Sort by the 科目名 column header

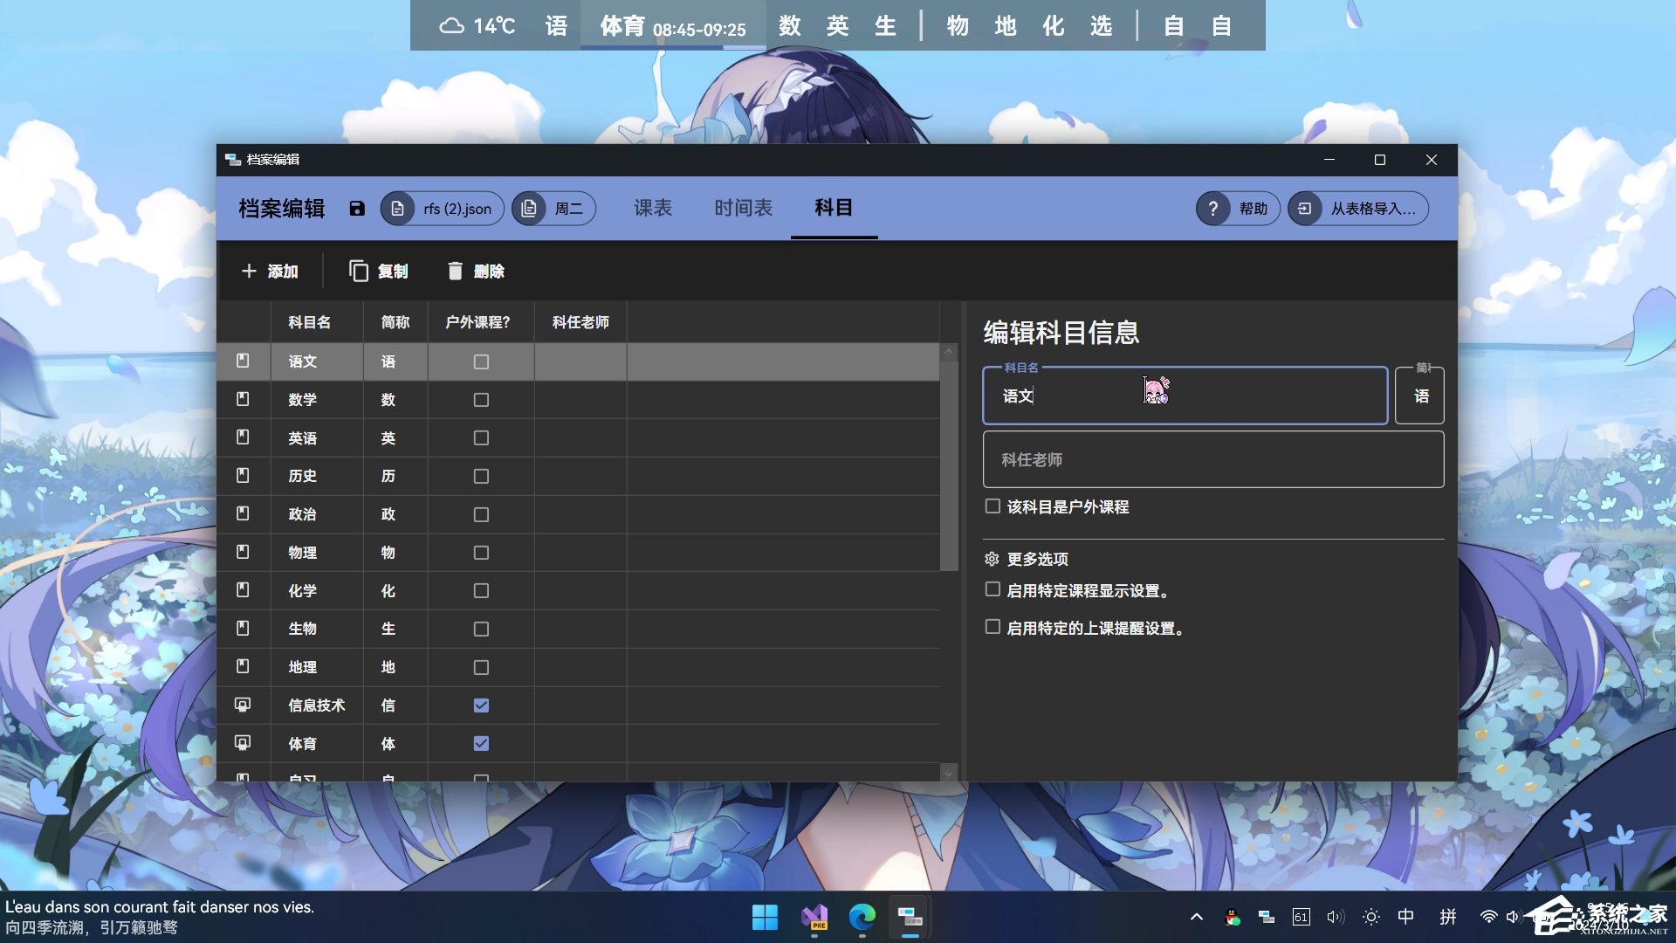pos(317,322)
